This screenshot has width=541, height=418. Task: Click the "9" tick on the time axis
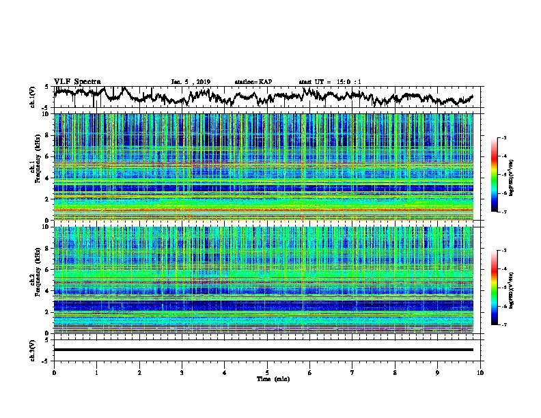click(437, 373)
